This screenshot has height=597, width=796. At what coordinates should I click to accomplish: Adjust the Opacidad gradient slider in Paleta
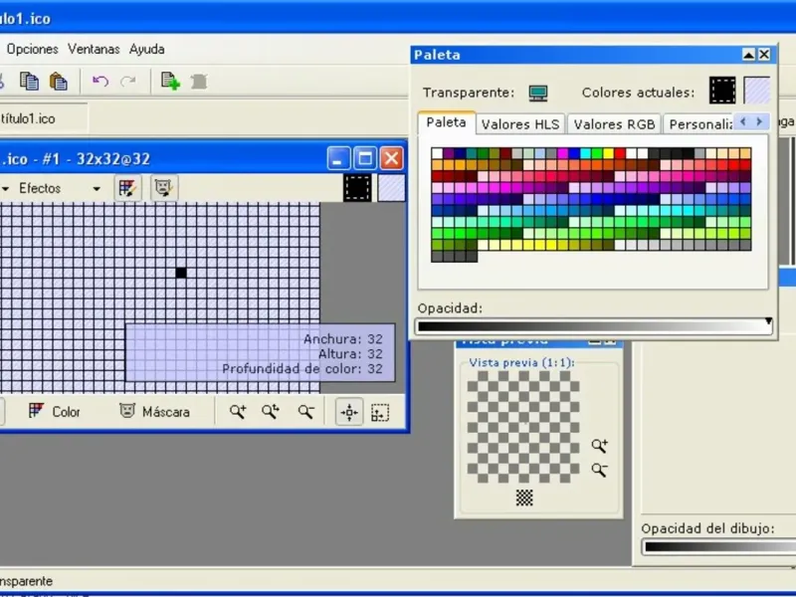[x=594, y=326]
